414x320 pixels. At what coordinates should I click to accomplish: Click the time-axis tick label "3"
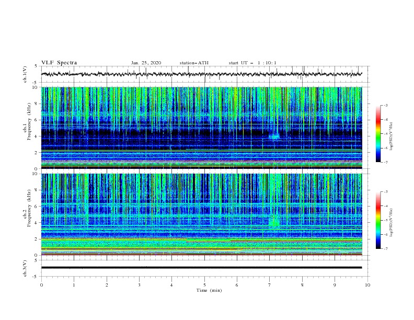[139, 285]
